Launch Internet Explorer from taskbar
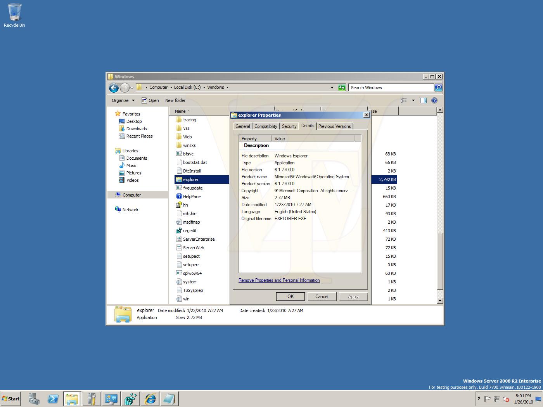 150,398
